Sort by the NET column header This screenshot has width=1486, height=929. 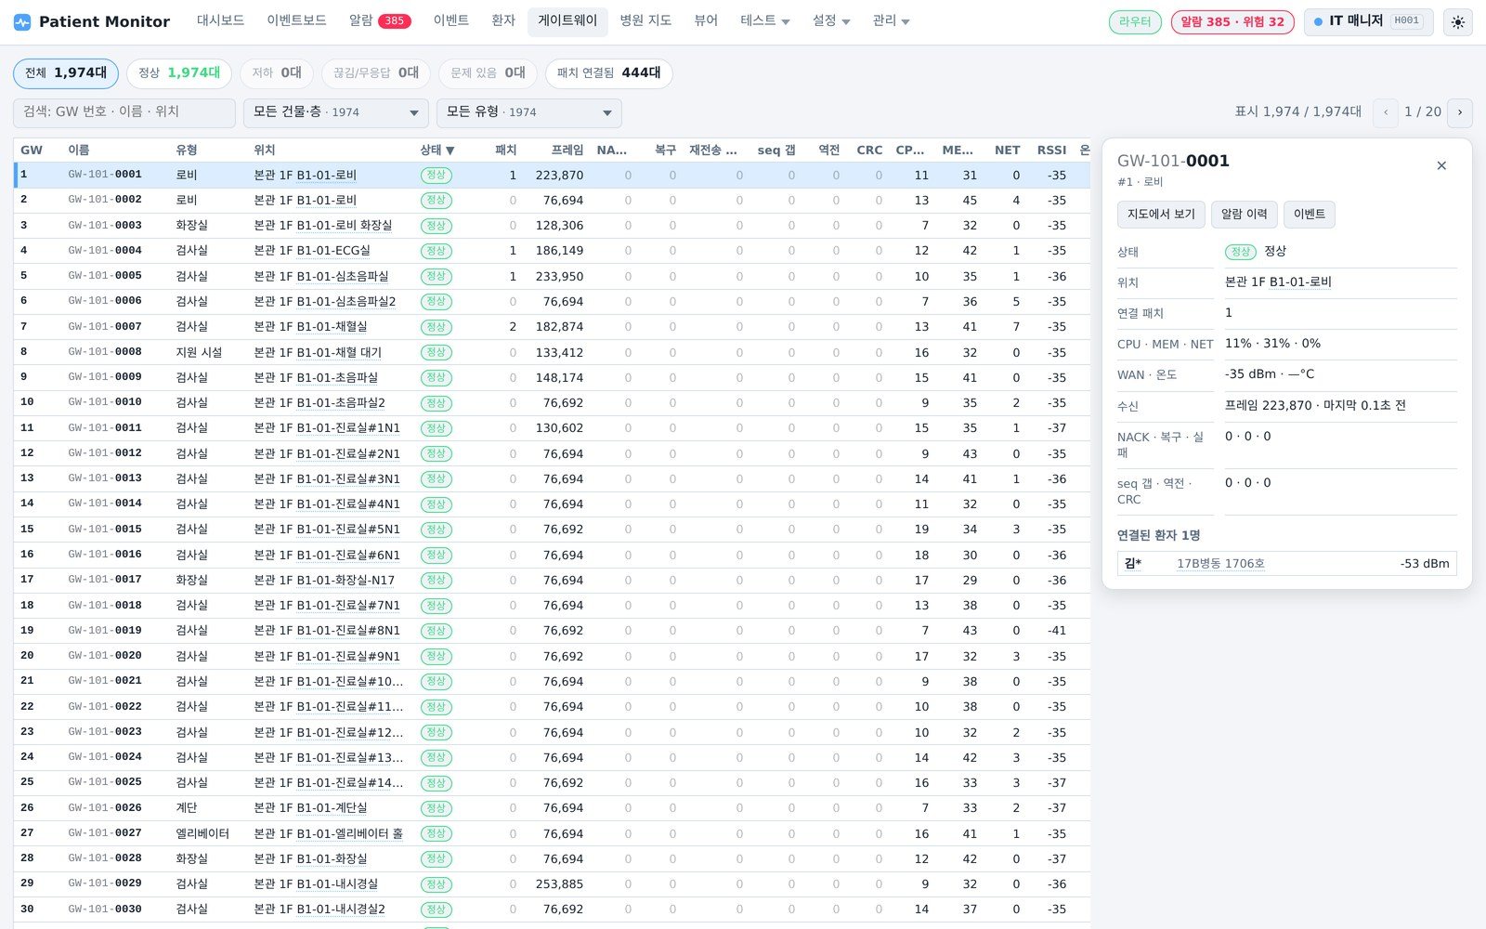[1007, 150]
